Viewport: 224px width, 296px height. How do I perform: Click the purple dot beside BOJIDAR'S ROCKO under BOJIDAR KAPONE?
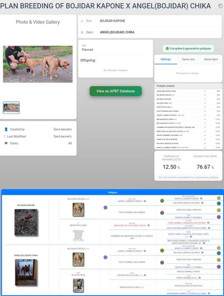[x=105, y=208]
